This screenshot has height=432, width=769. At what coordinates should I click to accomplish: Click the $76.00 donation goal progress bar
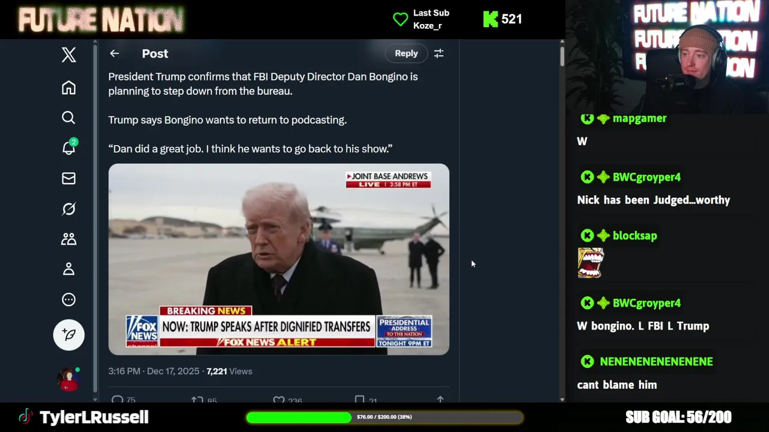384,417
